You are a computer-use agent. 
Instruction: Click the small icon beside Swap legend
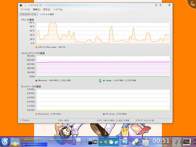click(100, 81)
